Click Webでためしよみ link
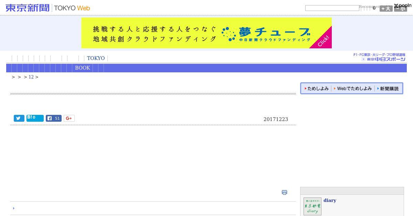 tap(353, 88)
